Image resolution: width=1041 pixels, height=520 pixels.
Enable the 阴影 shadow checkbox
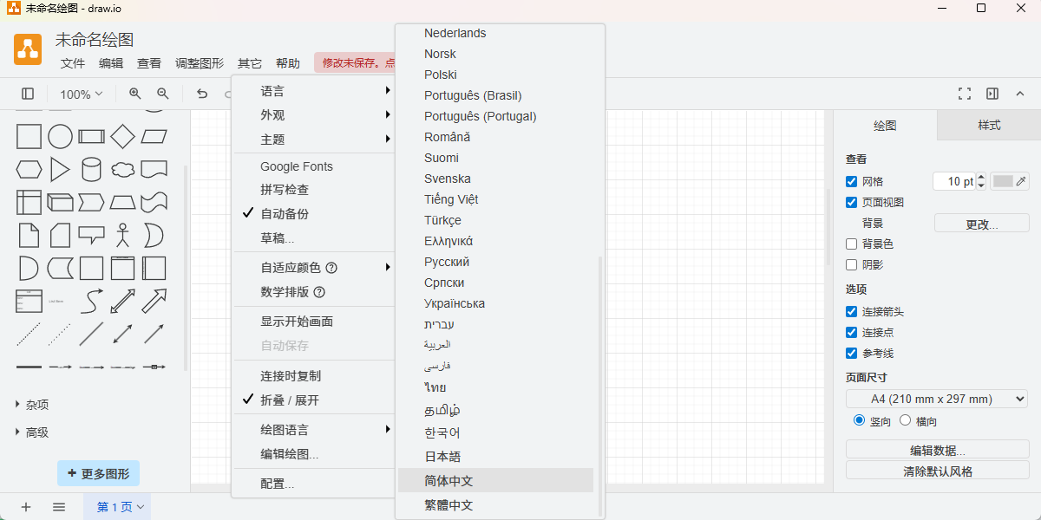pyautogui.click(x=851, y=265)
